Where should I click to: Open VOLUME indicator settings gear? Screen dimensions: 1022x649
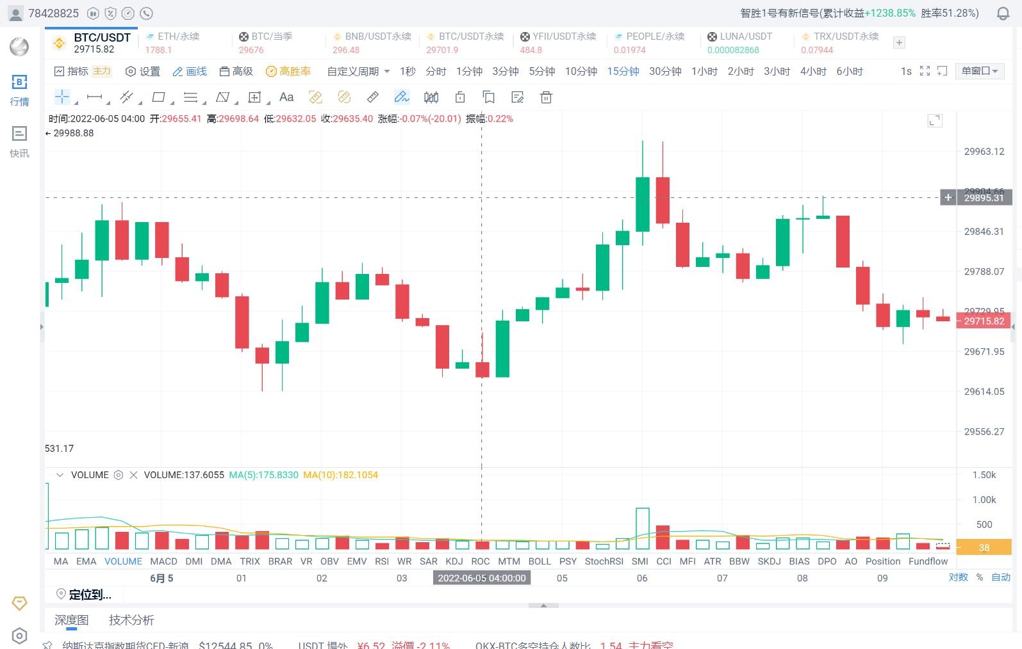pyautogui.click(x=119, y=475)
